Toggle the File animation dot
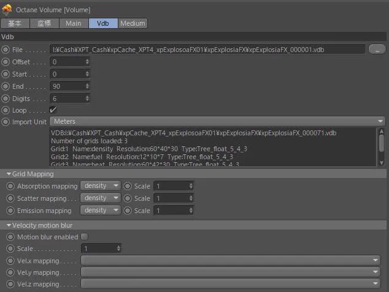Screen dimensions: 389x292 tap(6, 50)
